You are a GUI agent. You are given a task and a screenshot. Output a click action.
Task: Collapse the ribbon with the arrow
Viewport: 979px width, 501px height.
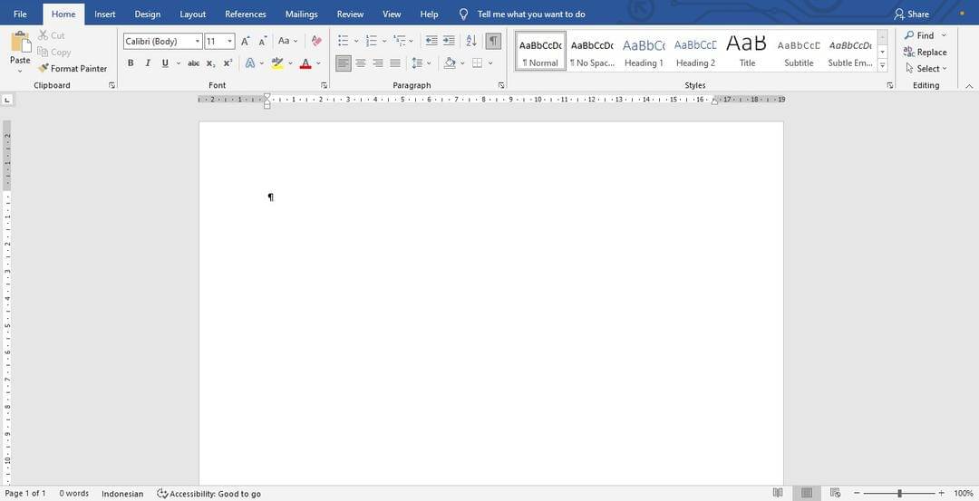click(x=969, y=85)
